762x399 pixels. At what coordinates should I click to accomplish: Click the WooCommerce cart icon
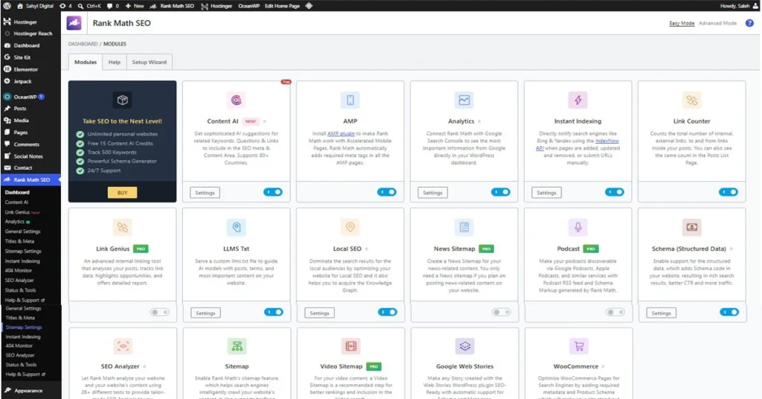click(578, 346)
